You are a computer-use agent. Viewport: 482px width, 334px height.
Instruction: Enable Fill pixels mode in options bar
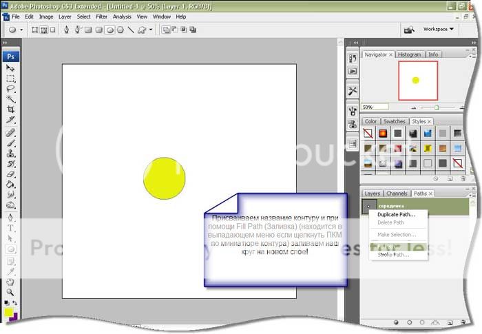(53, 30)
